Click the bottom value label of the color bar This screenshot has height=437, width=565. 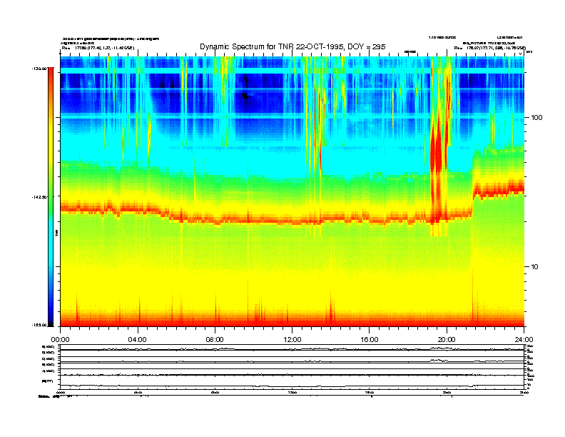pos(40,325)
